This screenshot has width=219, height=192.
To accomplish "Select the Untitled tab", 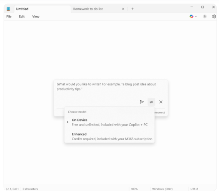I will click(x=42, y=9).
